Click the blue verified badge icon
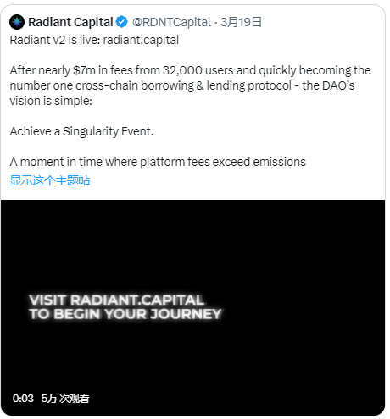Viewport: 390px width, 419px height. point(122,22)
